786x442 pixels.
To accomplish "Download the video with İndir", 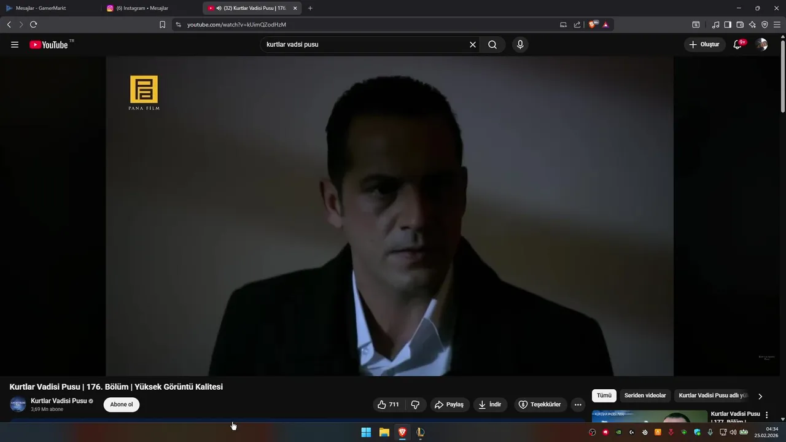I will click(x=490, y=405).
